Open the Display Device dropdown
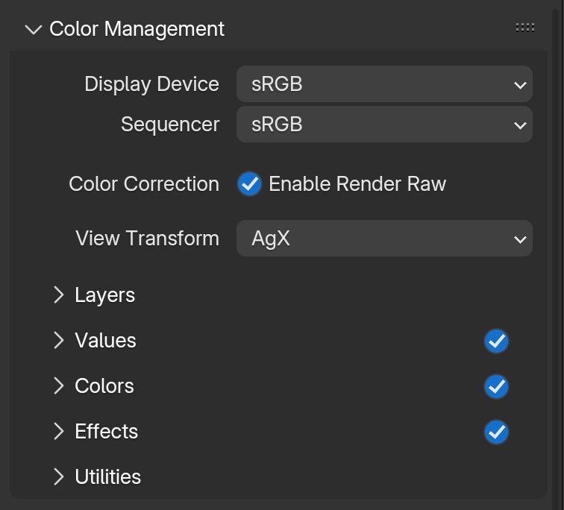 click(x=384, y=84)
